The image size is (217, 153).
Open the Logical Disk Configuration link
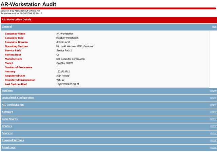point(18,98)
